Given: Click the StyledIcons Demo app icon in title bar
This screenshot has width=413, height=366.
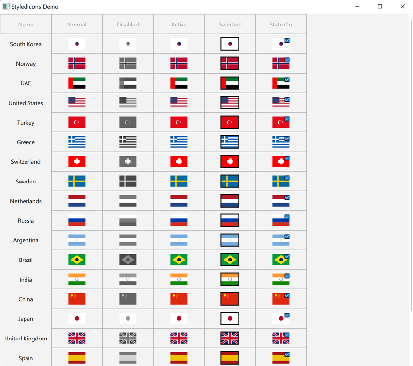Looking at the screenshot, I should pyautogui.click(x=6, y=7).
